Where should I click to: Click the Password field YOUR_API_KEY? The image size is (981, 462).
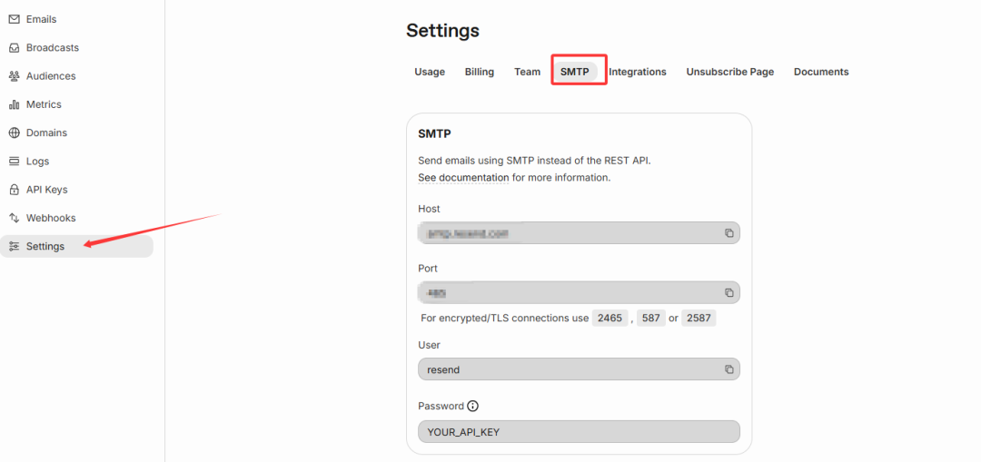(579, 432)
